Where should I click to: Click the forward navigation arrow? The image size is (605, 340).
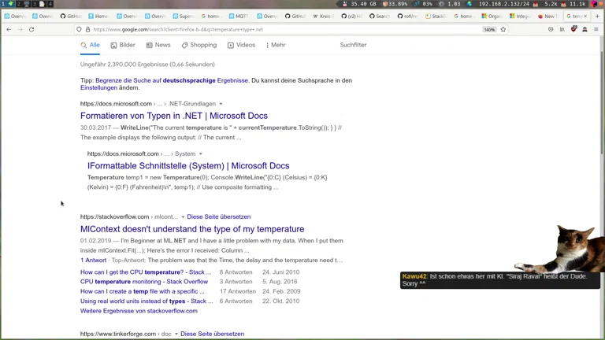pos(20,29)
